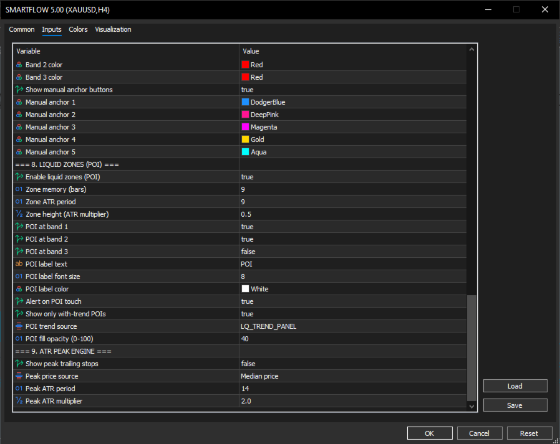Click the string icon beside POI label text

19,264
